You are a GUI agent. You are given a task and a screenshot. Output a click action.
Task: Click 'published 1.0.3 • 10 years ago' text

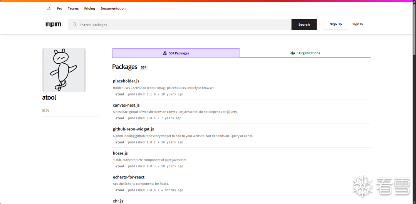coord(156,166)
